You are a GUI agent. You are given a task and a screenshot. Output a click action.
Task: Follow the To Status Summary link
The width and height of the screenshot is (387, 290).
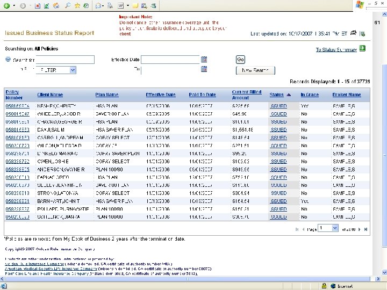(x=336, y=50)
